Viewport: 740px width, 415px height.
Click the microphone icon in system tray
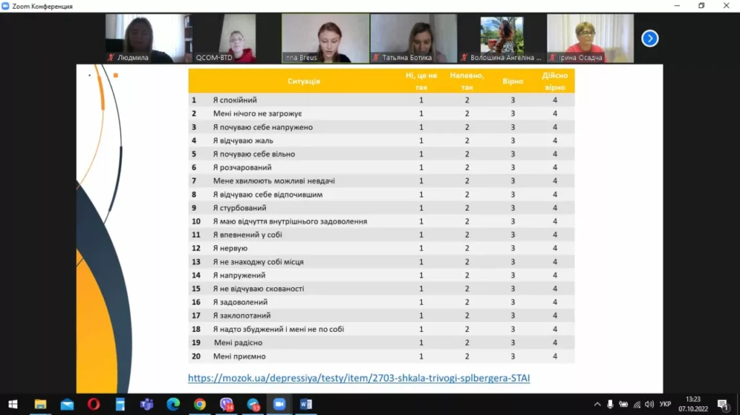(x=610, y=404)
